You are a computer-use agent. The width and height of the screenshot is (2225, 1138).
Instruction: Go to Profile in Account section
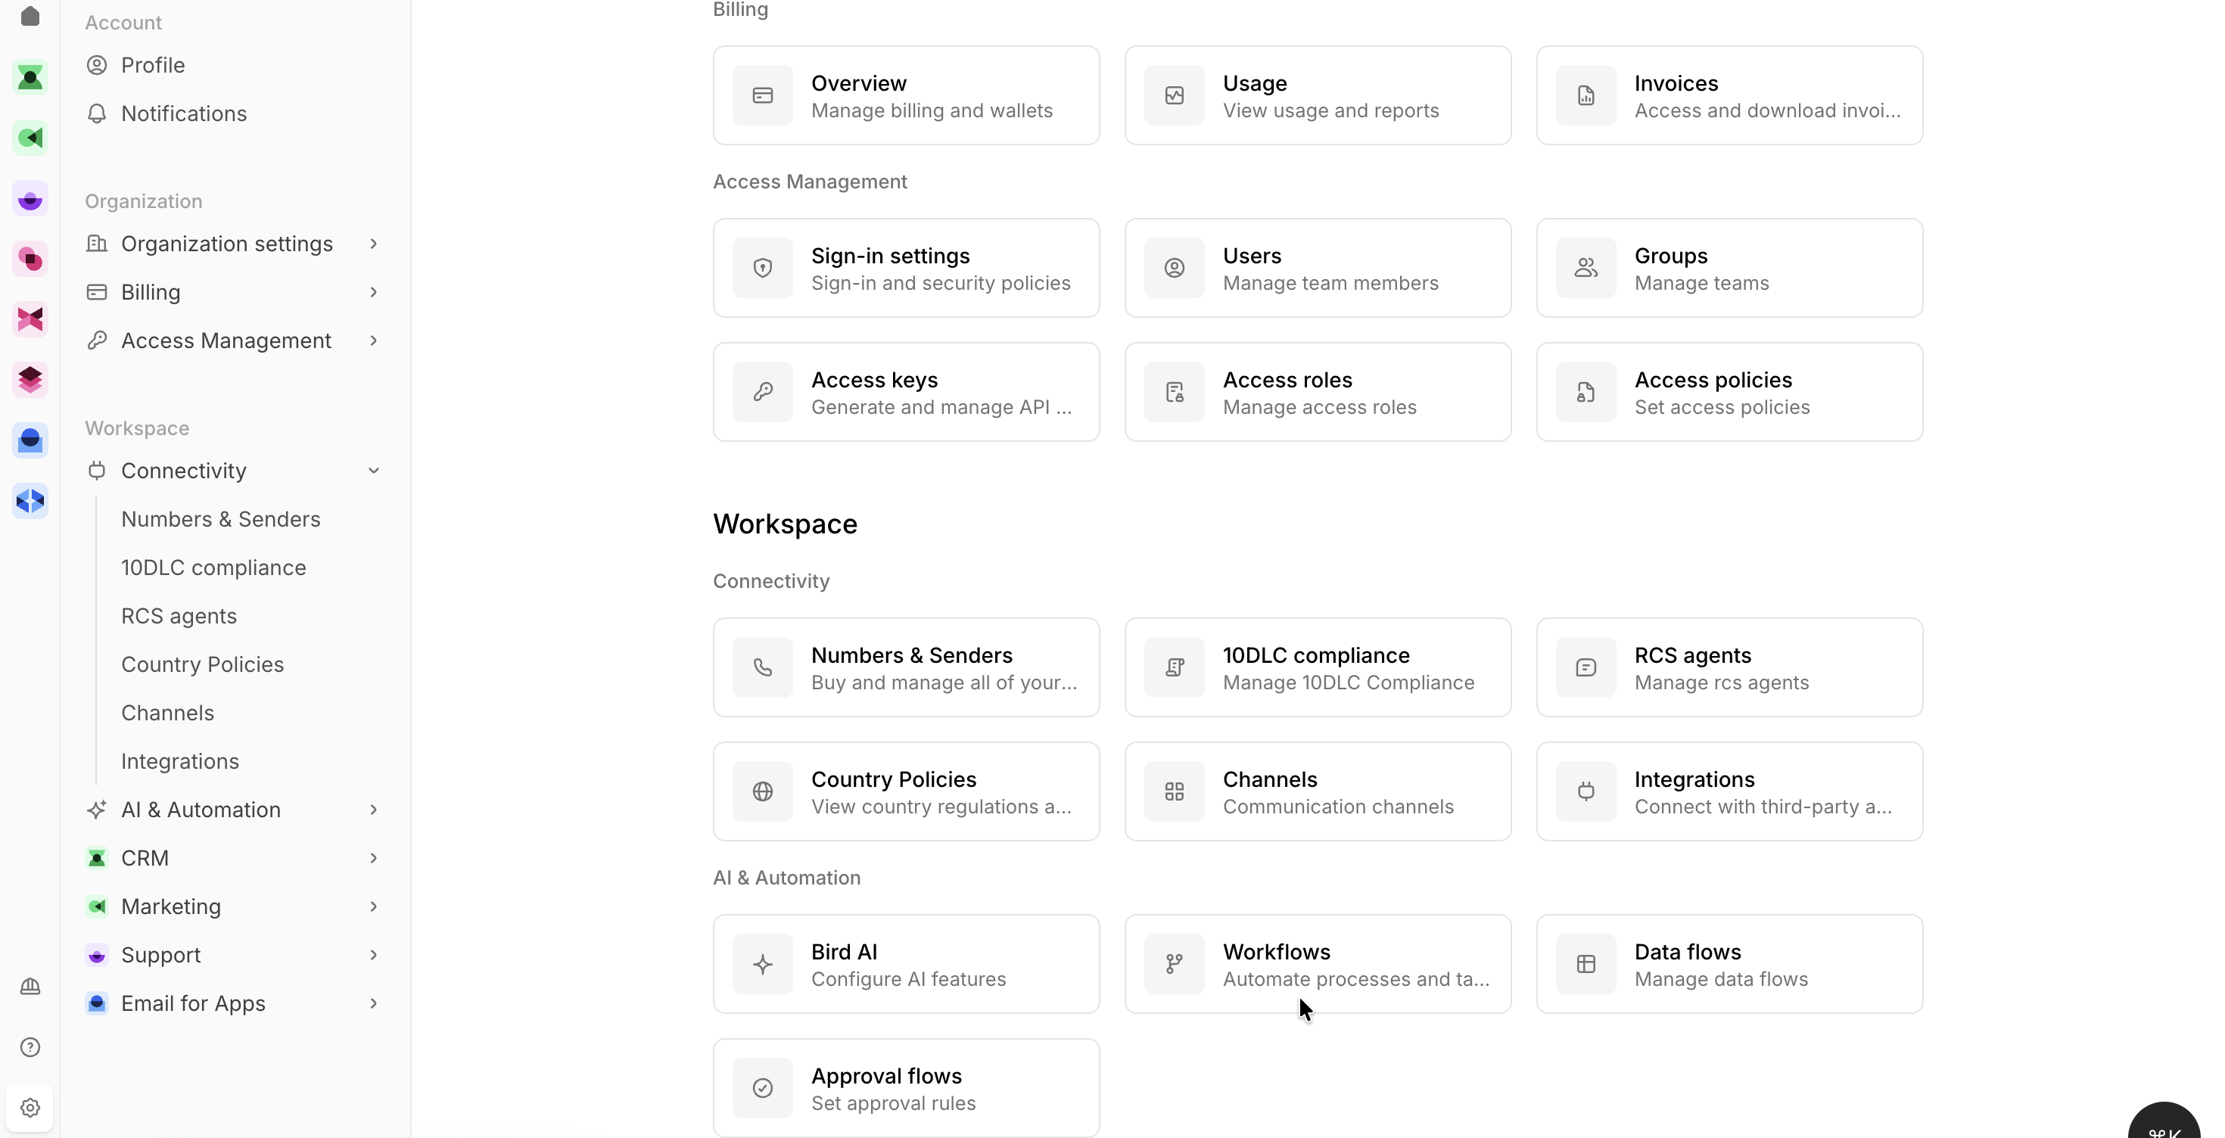tap(152, 65)
